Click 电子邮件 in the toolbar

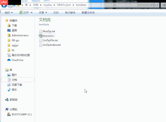(70, 13)
